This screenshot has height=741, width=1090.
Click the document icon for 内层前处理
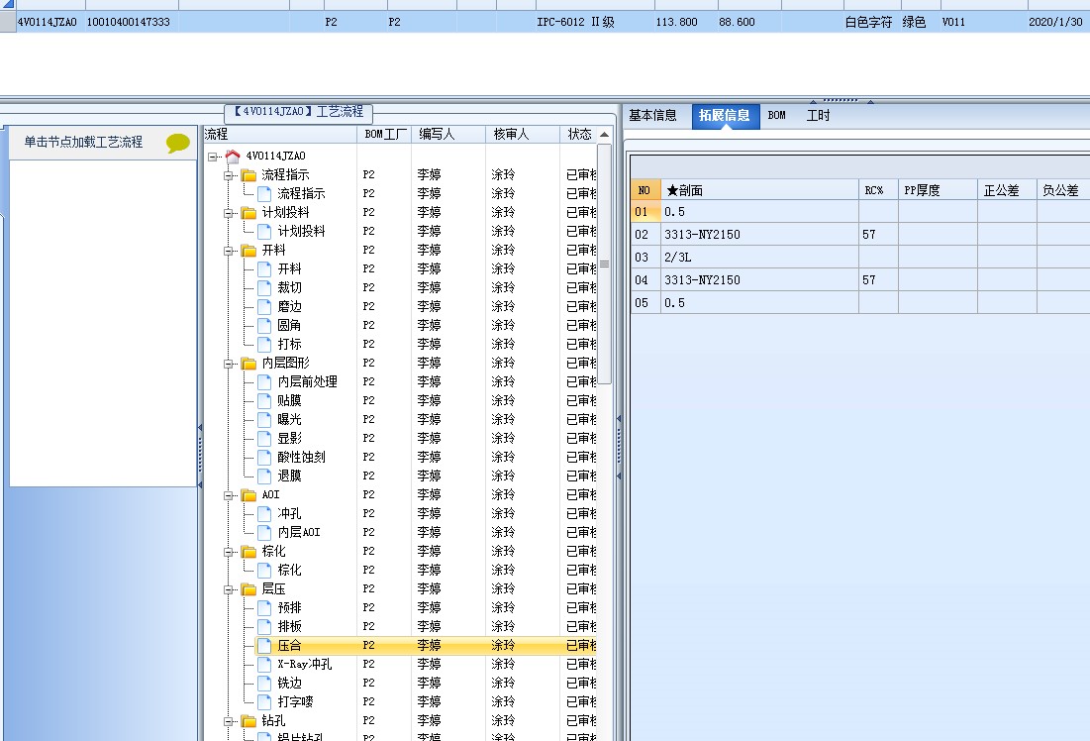pos(264,382)
